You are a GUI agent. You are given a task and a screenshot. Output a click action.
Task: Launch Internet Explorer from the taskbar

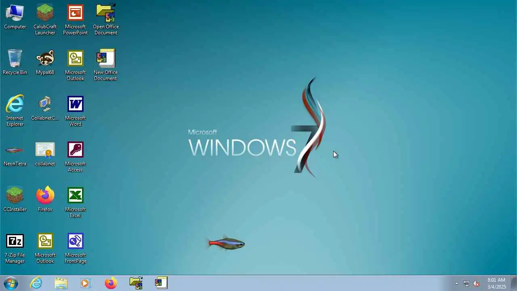(36, 283)
